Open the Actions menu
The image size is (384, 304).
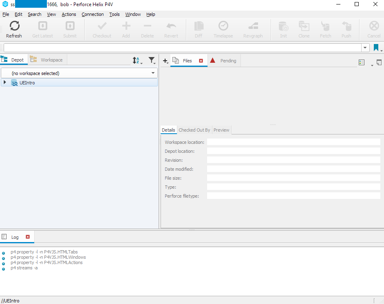(69, 14)
